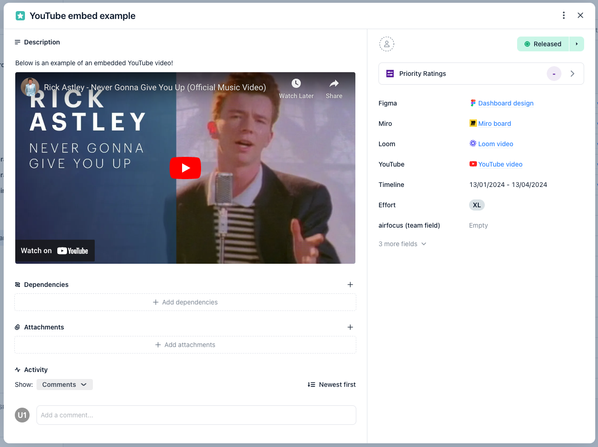Screen dimensions: 598x447
Task: Click the plus icon beside Attachments
Action: point(350,327)
